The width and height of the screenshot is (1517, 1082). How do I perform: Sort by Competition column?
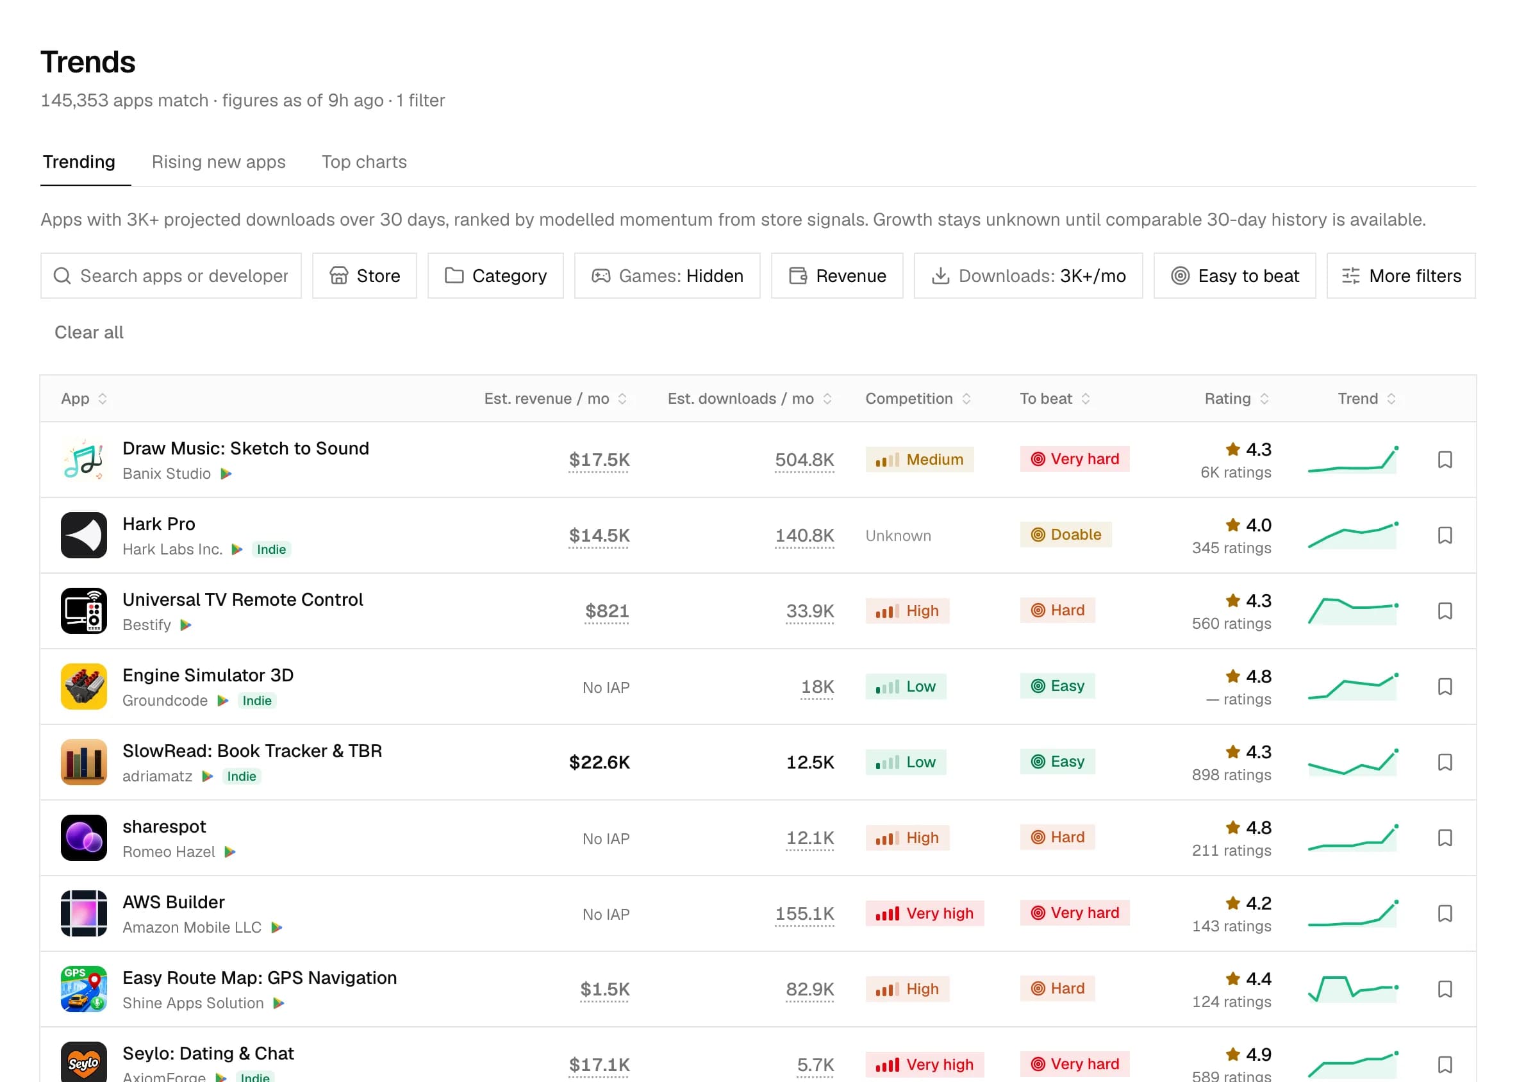tap(918, 399)
